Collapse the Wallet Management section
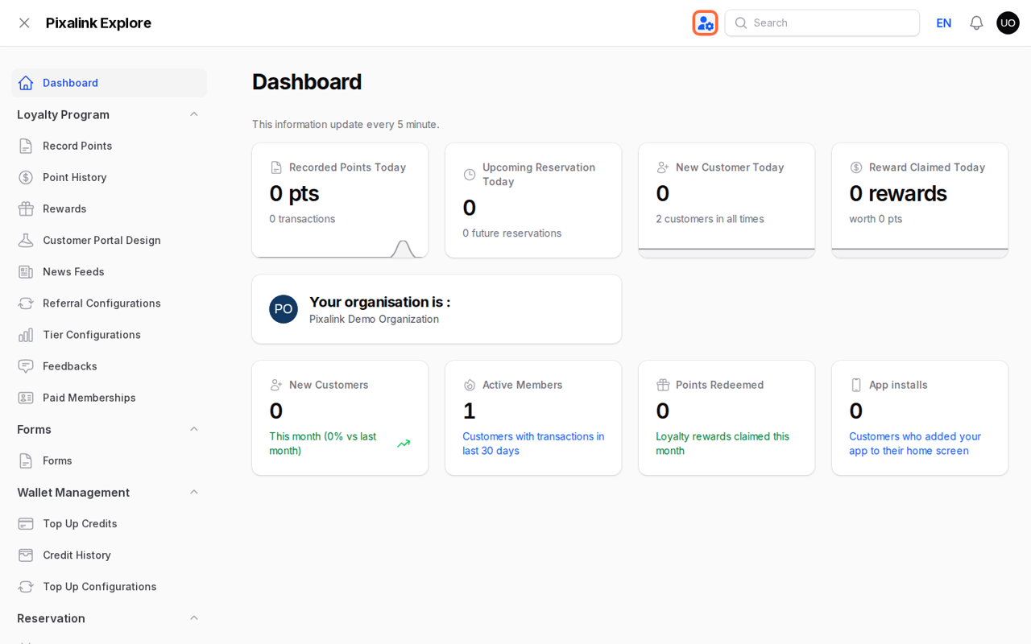The width and height of the screenshot is (1031, 644). [x=193, y=492]
